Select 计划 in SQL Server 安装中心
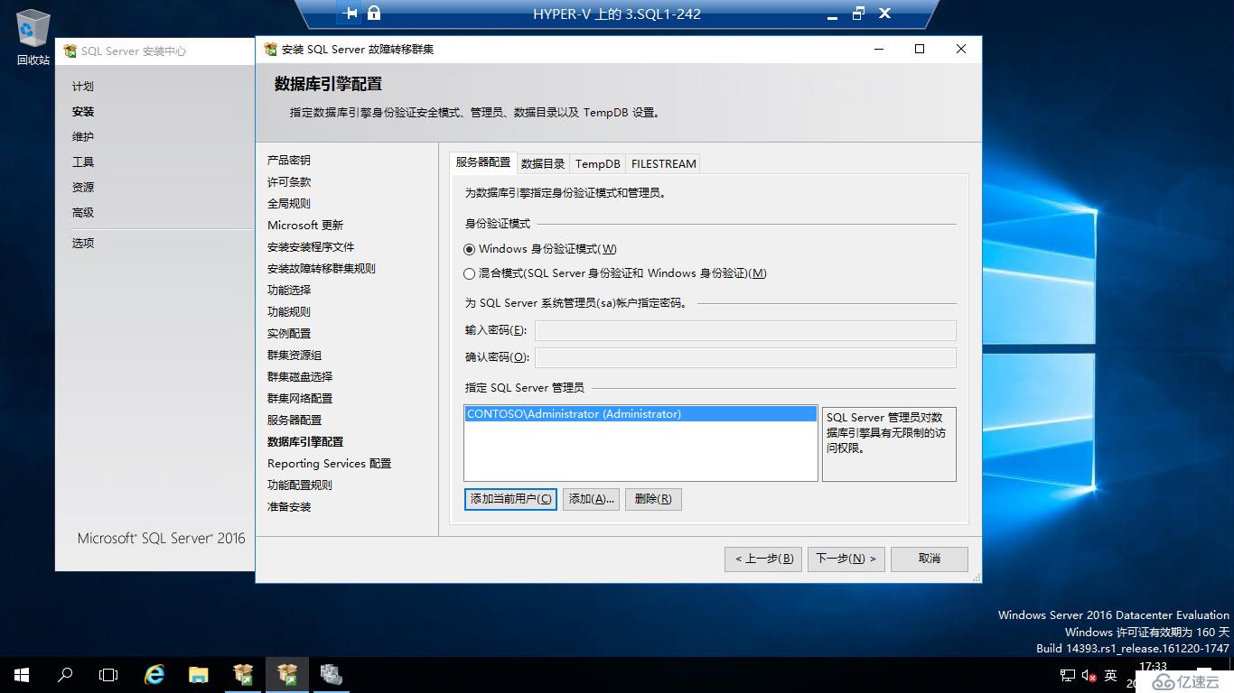Image resolution: width=1234 pixels, height=693 pixels. (x=83, y=87)
